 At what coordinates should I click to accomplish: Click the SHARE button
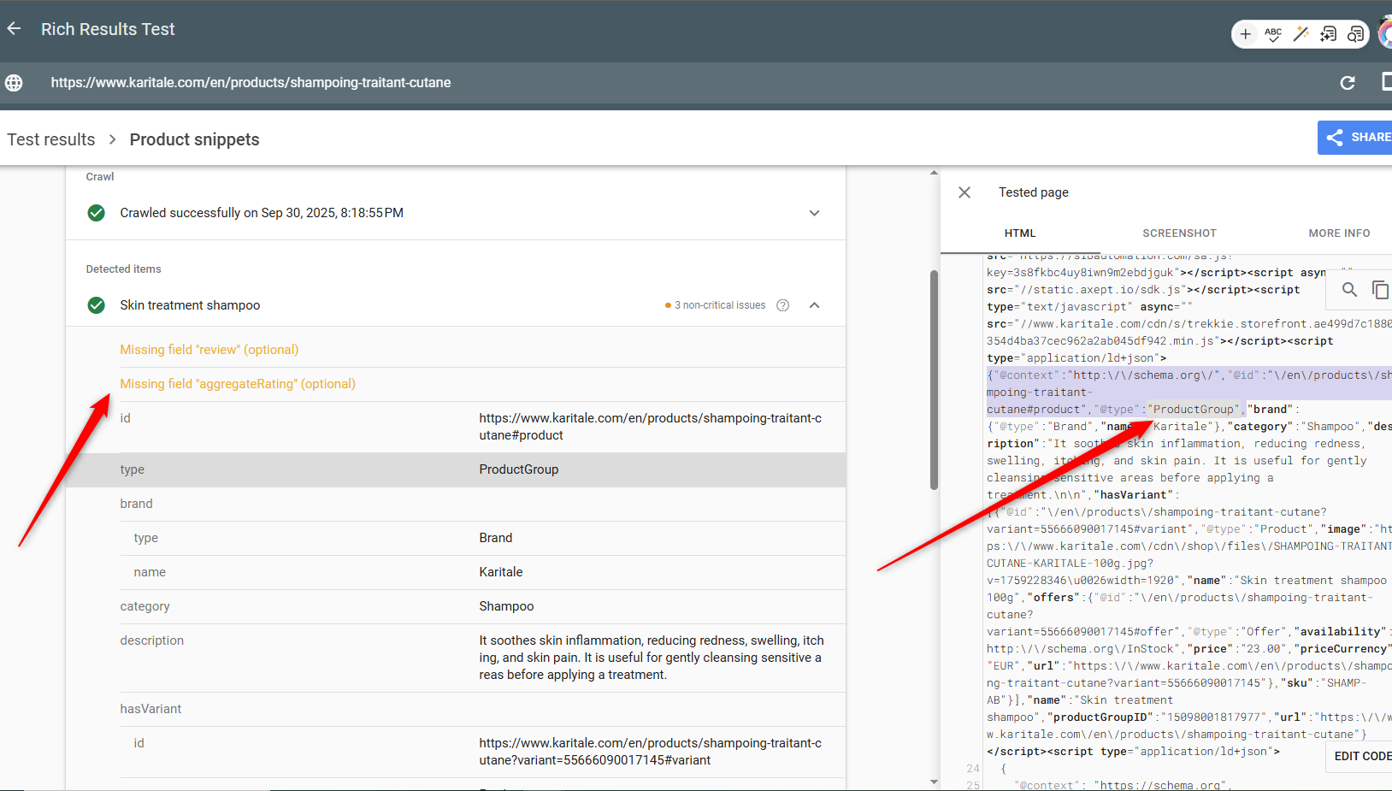click(x=1355, y=138)
